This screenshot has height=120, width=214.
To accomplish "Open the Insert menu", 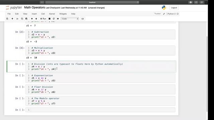I will [x=34, y=14].
